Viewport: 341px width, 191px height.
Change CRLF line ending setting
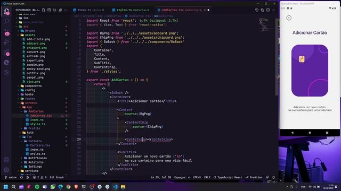(207, 177)
